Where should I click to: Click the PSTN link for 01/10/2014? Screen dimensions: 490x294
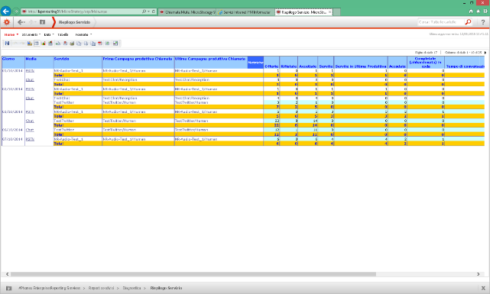(x=30, y=71)
